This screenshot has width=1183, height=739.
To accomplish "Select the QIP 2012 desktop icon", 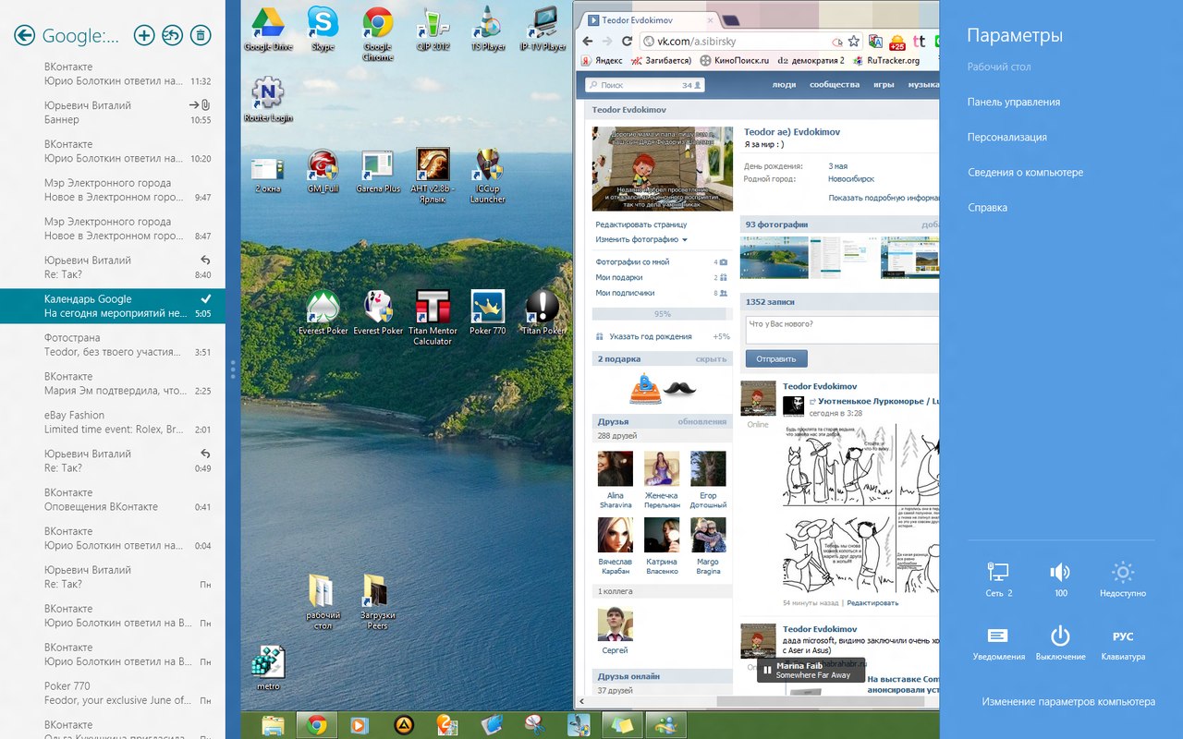I will 433,29.
